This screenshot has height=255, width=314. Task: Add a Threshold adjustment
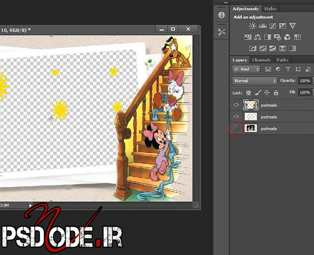click(273, 48)
